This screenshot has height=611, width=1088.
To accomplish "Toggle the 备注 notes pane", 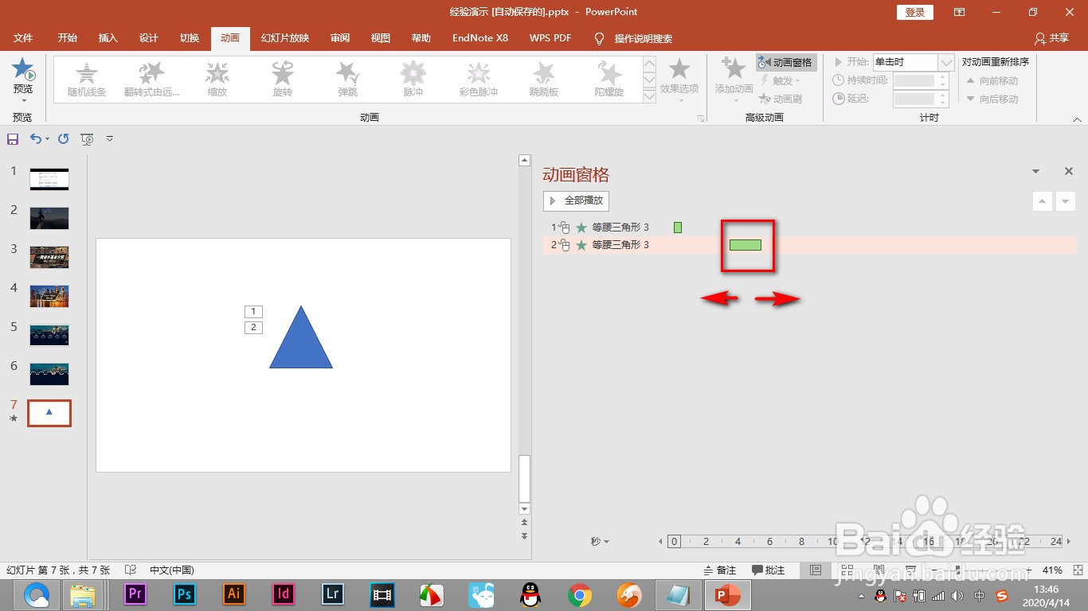I will [720, 570].
